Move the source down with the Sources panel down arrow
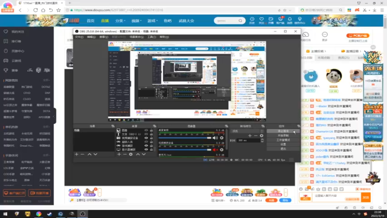Image resolution: width=387 pixels, height=218 pixels. [144, 154]
